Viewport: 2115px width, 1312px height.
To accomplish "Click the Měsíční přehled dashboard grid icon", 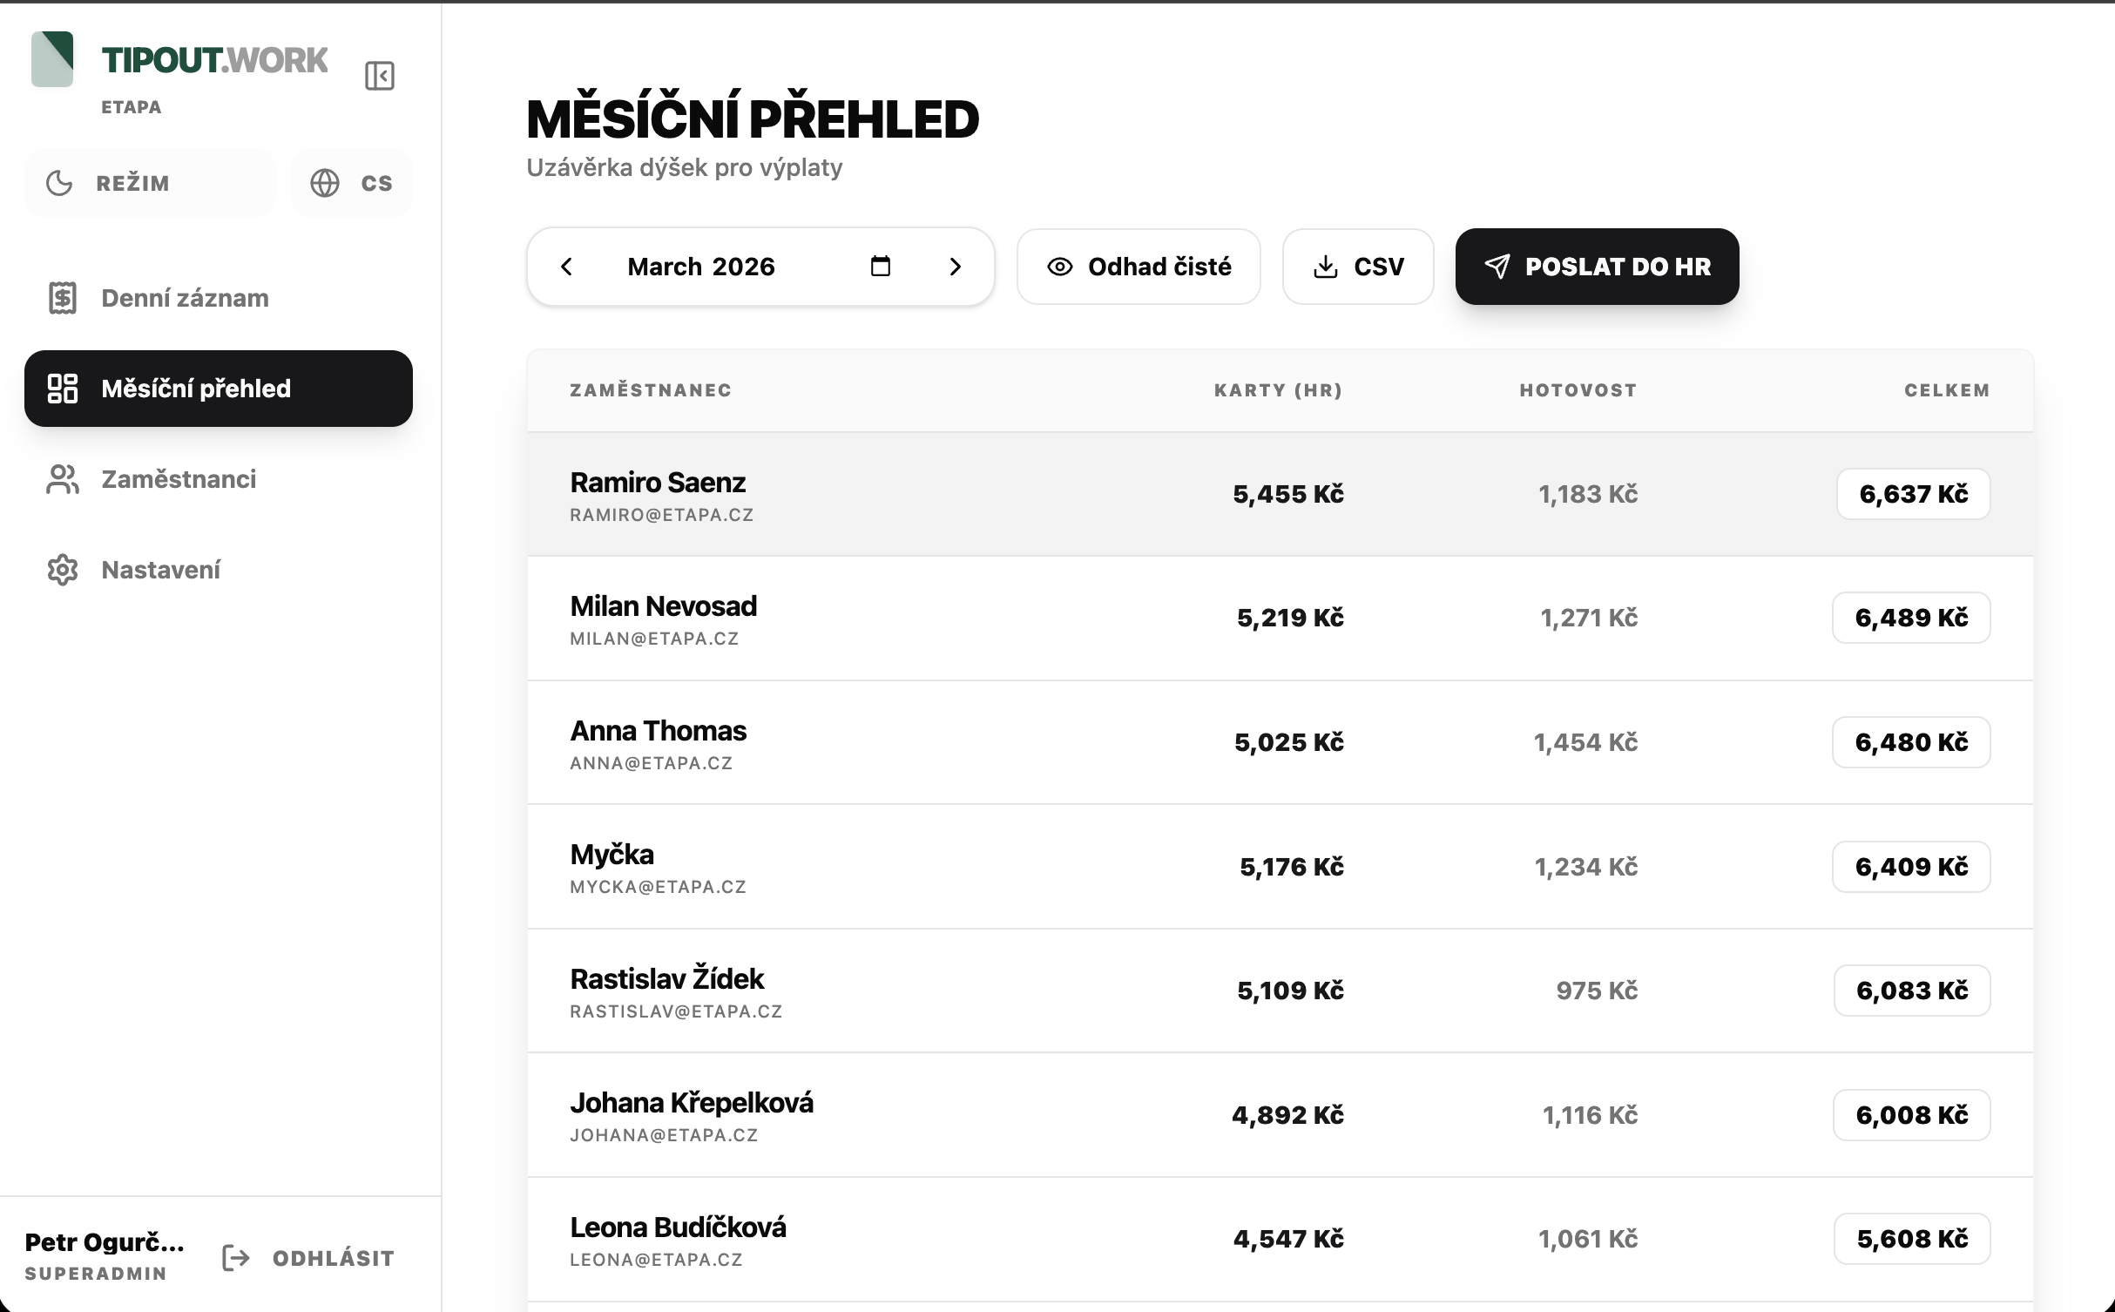I will pyautogui.click(x=61, y=389).
